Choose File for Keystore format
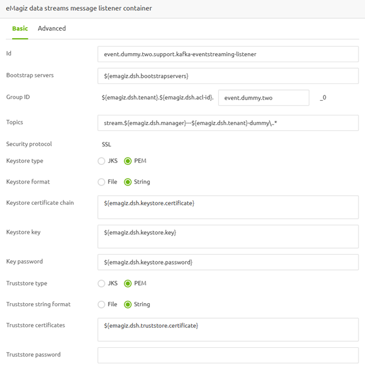365x375 pixels. pos(101,182)
